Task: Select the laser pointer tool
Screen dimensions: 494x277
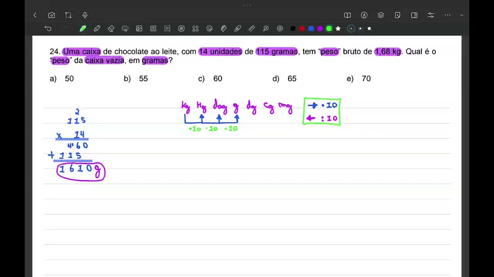Action: click(238, 28)
